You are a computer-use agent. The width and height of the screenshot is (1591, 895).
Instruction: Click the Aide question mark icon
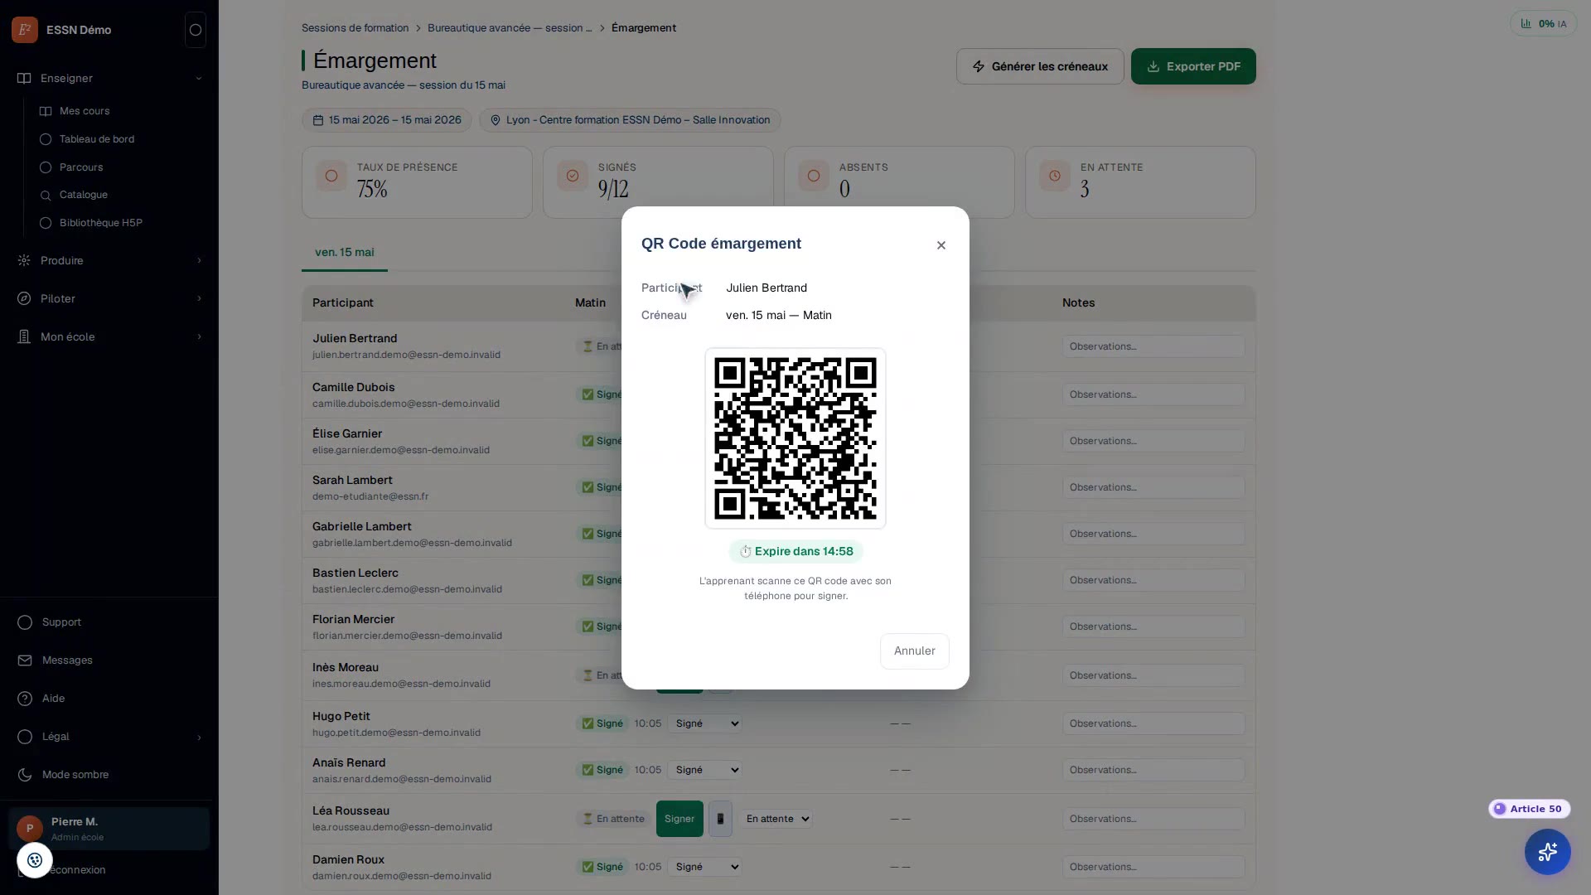25,699
